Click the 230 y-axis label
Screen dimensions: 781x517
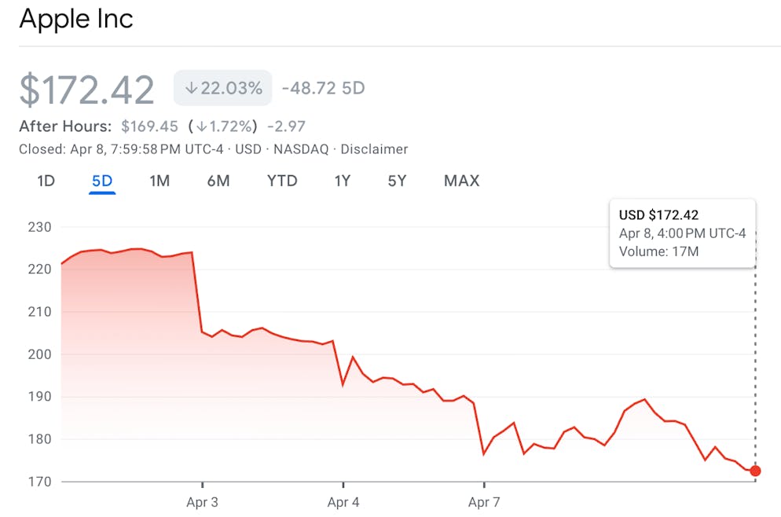coord(39,227)
